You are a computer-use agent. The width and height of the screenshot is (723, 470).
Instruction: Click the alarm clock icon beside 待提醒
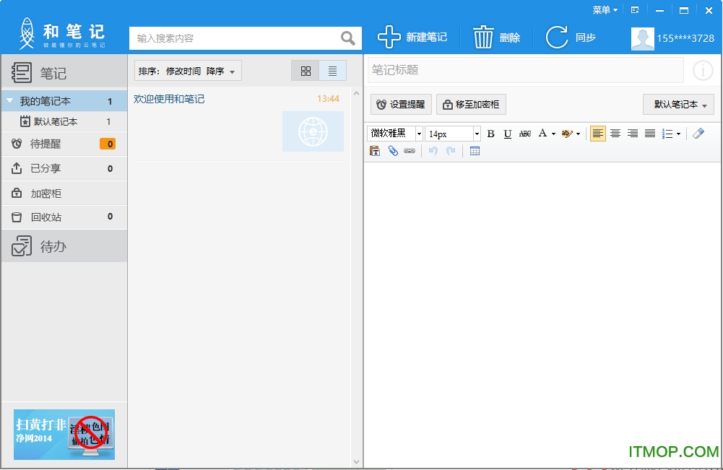(17, 144)
